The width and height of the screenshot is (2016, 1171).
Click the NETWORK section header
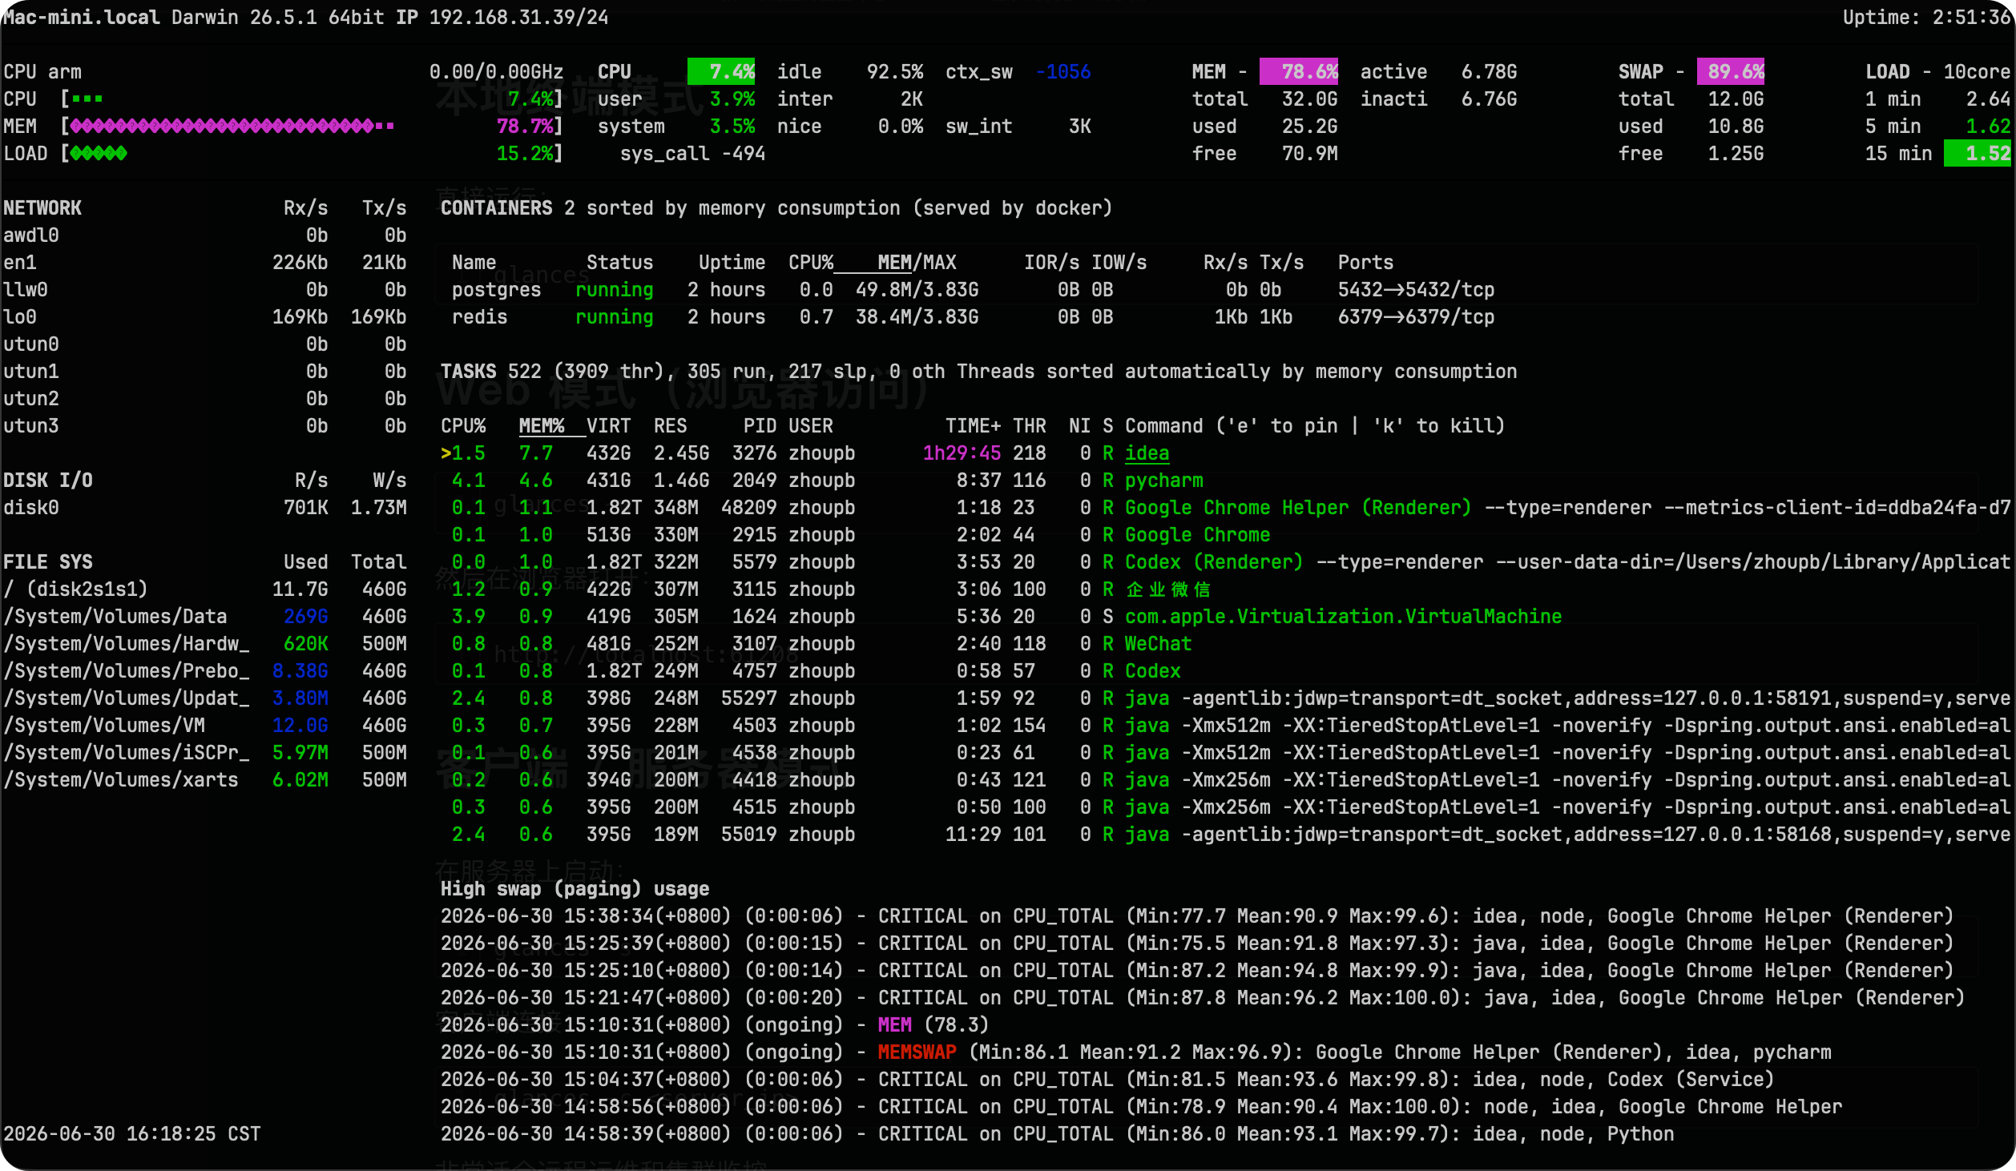point(42,208)
